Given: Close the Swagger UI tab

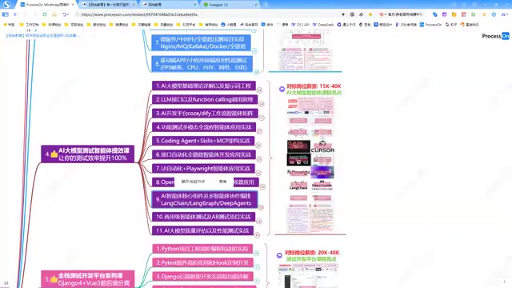Looking at the screenshot, I should (256, 5).
